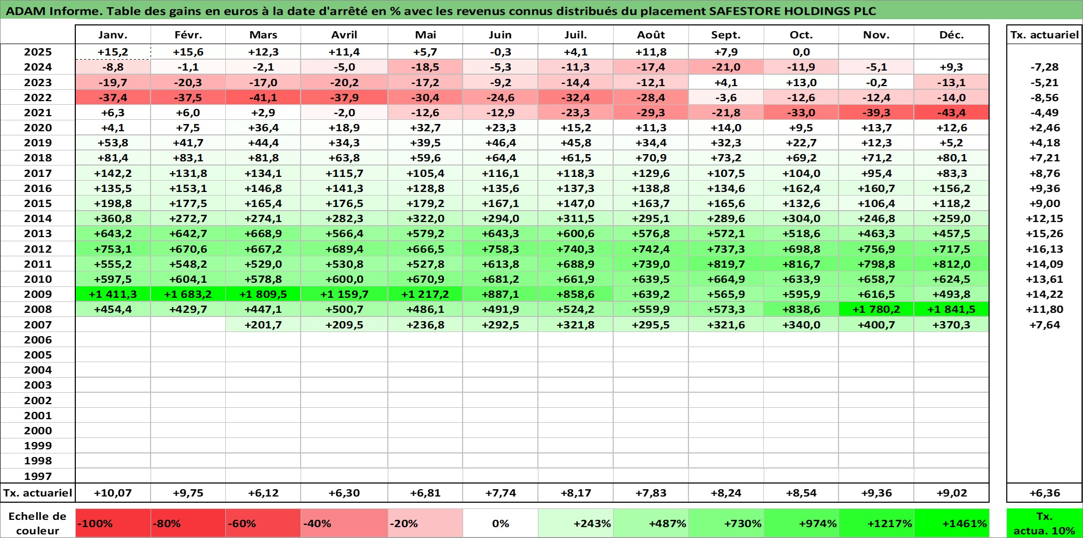Click cell value +198,8 in 2015

[113, 203]
